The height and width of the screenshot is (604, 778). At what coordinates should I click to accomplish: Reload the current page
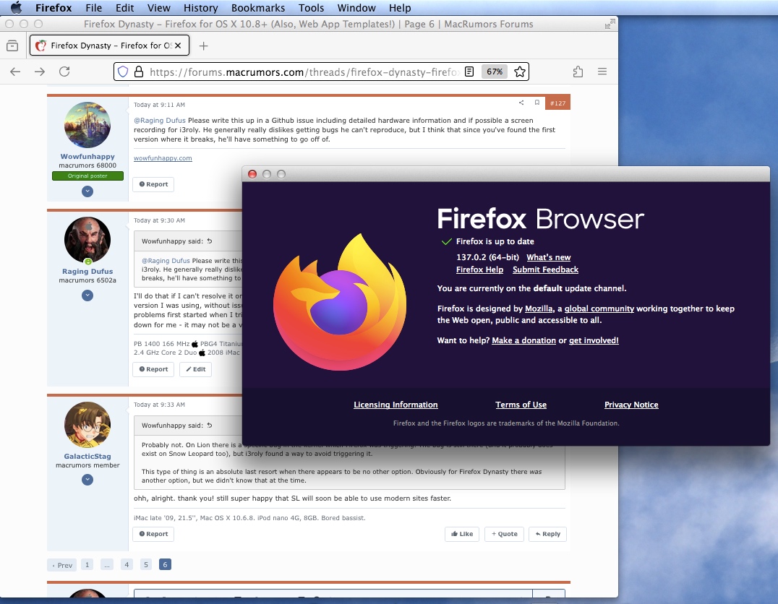click(x=64, y=72)
